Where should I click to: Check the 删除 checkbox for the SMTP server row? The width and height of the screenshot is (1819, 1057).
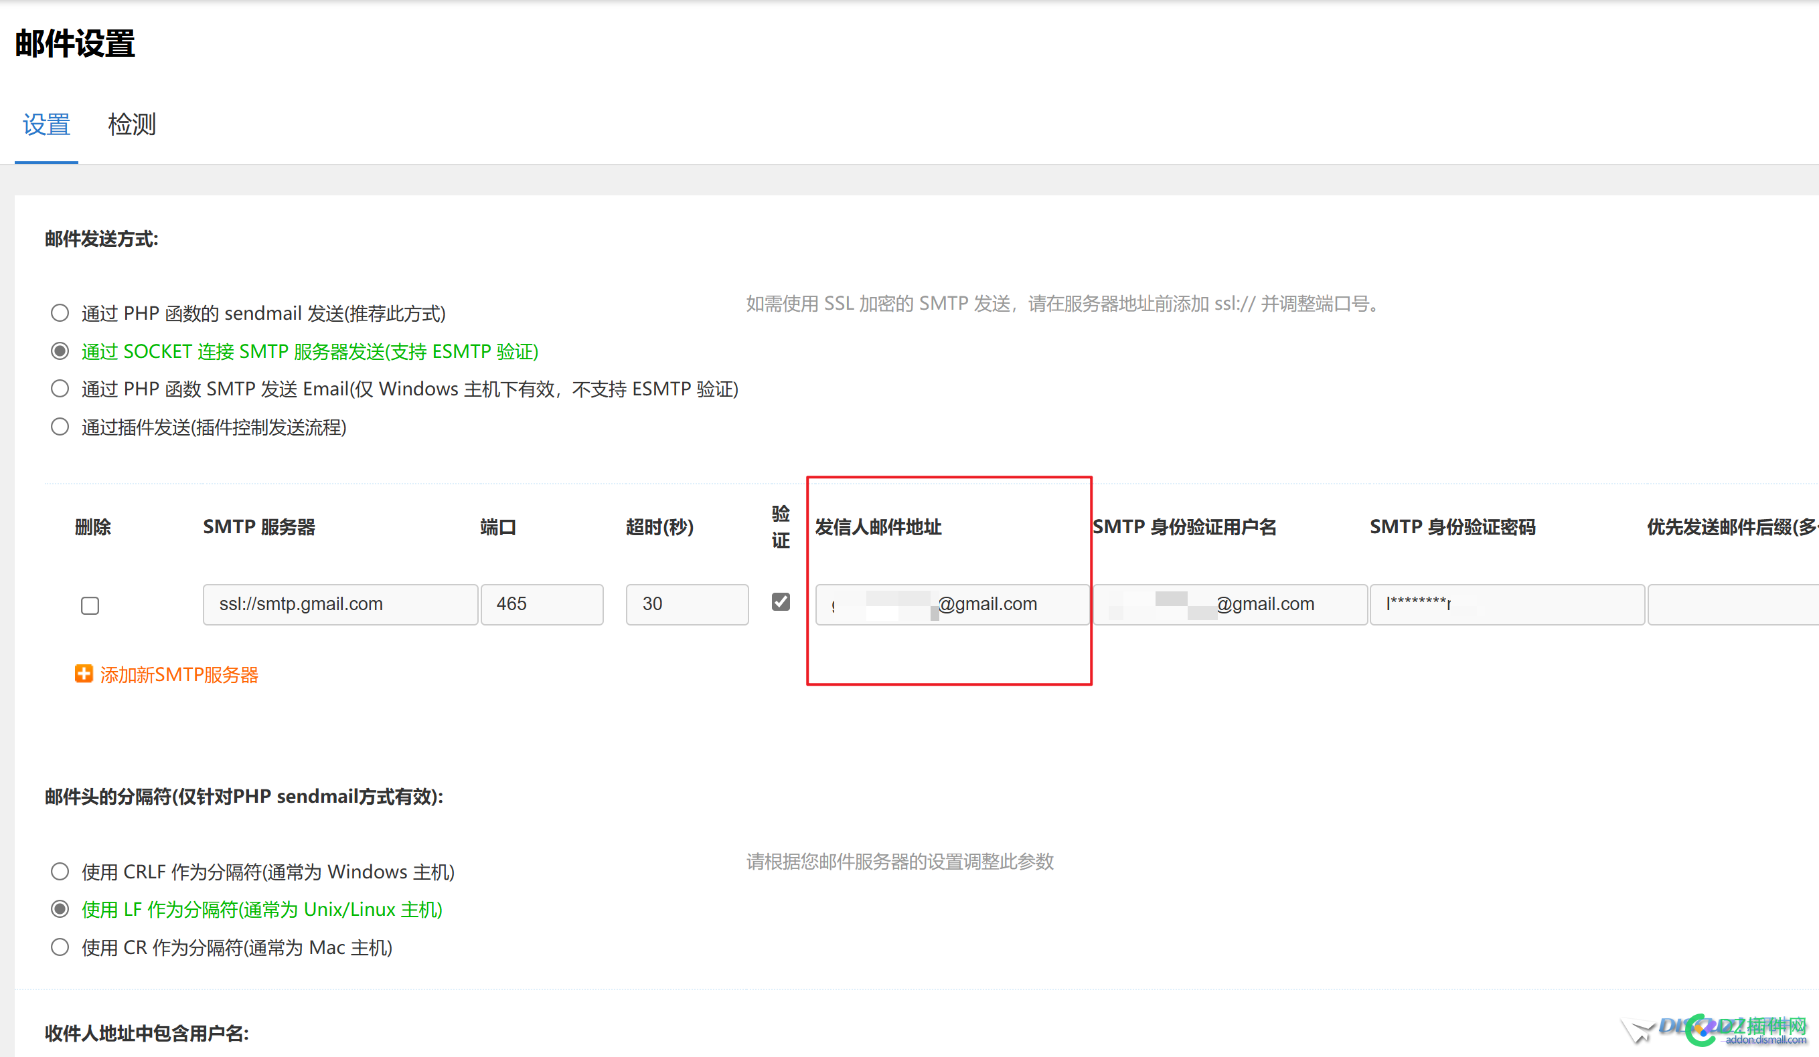pyautogui.click(x=90, y=605)
